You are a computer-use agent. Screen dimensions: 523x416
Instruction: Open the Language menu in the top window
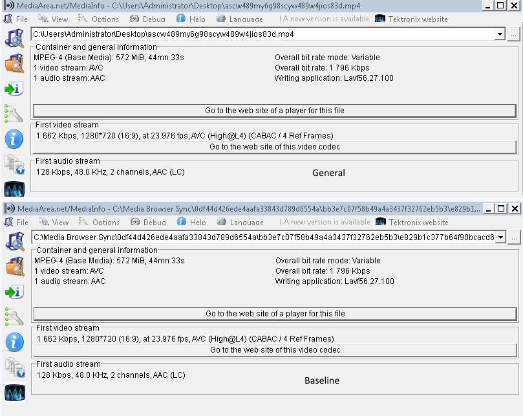pyautogui.click(x=239, y=19)
